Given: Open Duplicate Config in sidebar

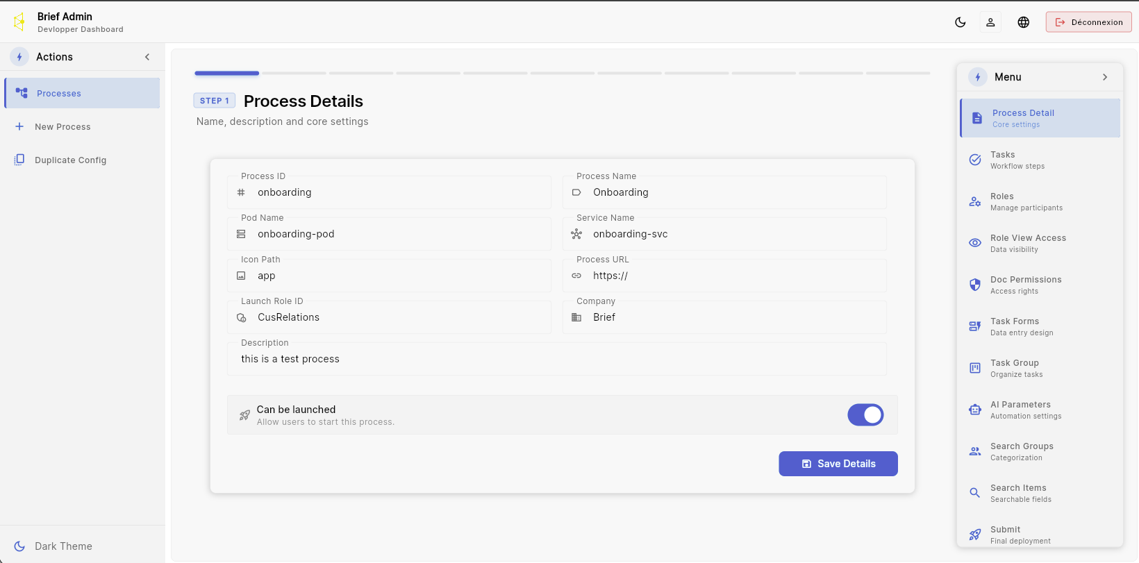Looking at the screenshot, I should coord(82,160).
